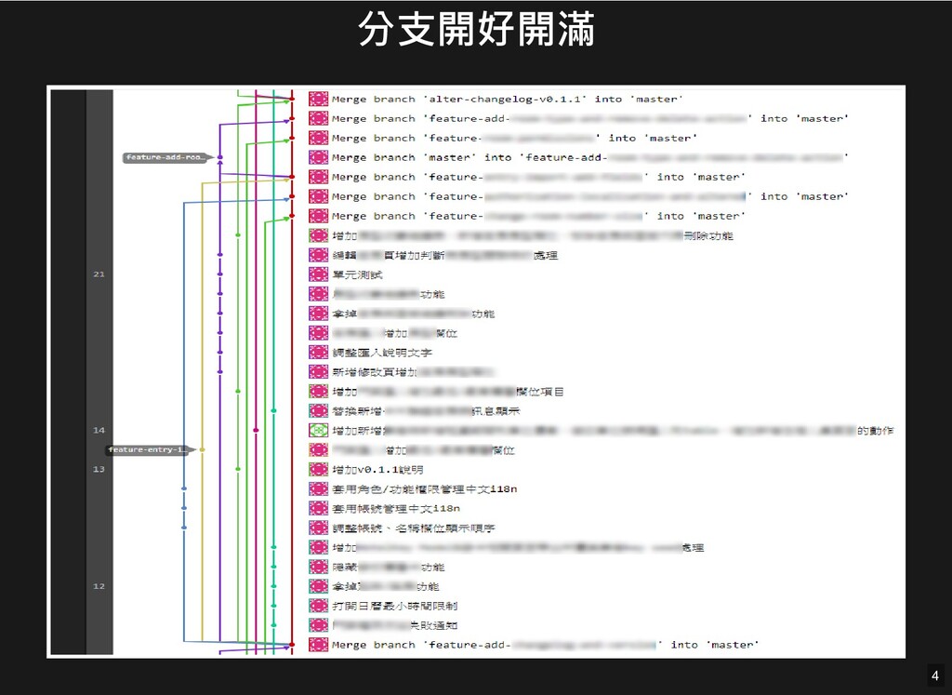The image size is (952, 695).
Task: Select commit "Merge branch 'master' into 'feature-add-"
Action: 590,157
